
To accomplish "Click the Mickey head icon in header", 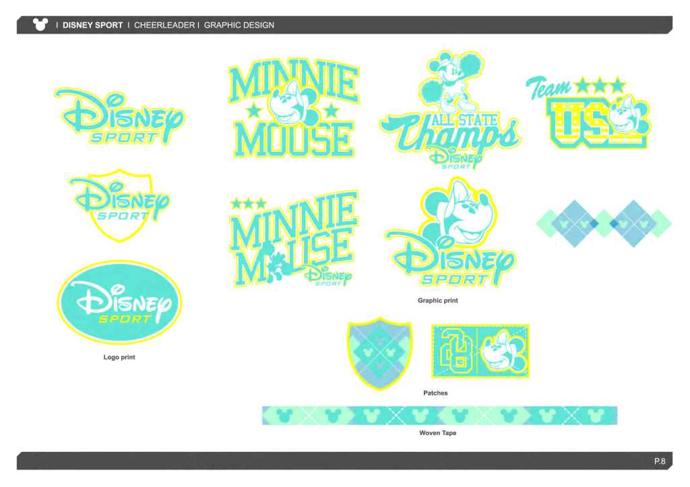I will 40,25.
